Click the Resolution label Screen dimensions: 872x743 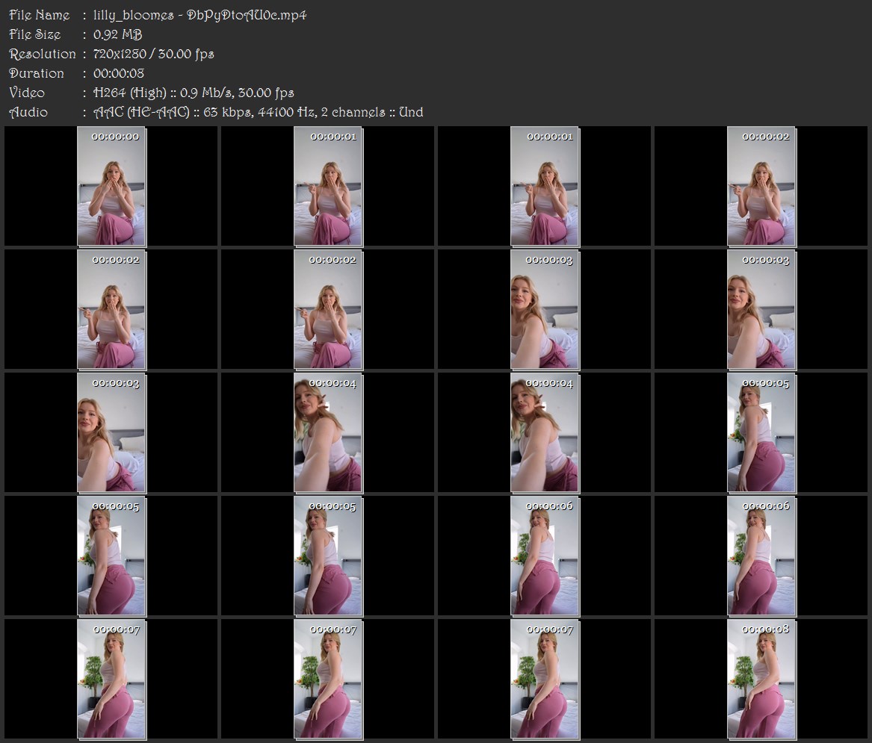pyautogui.click(x=43, y=54)
